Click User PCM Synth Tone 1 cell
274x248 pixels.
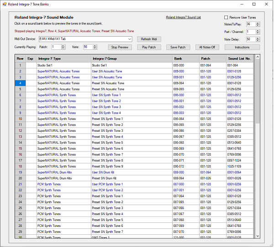point(132,184)
